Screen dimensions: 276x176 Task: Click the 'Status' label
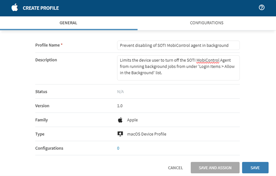[41, 91]
